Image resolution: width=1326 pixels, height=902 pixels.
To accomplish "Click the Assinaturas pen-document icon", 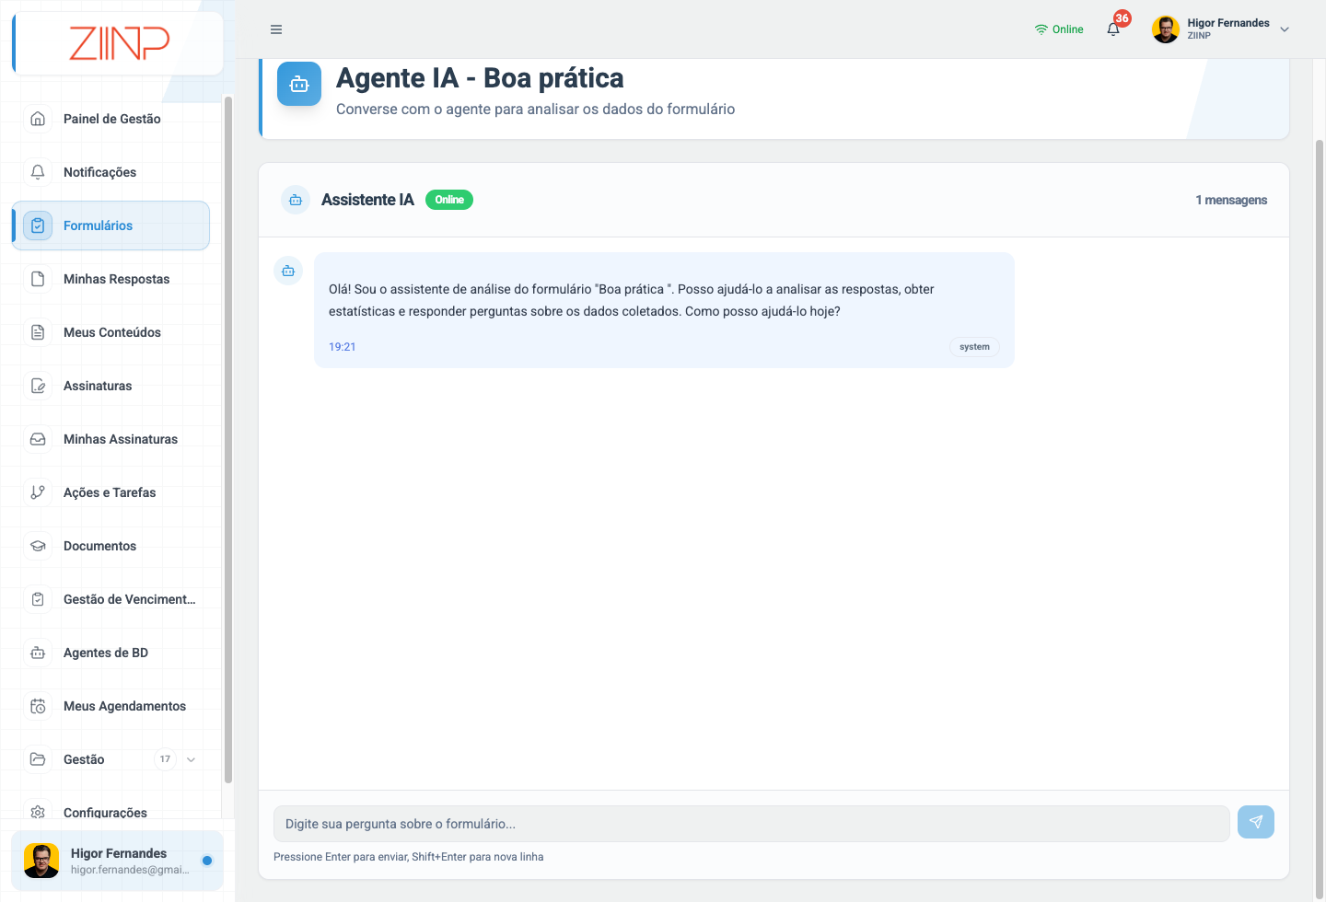I will coord(38,386).
